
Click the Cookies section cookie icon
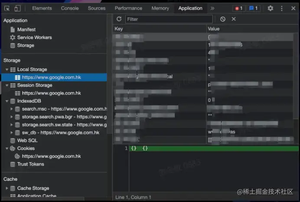(x=13, y=148)
